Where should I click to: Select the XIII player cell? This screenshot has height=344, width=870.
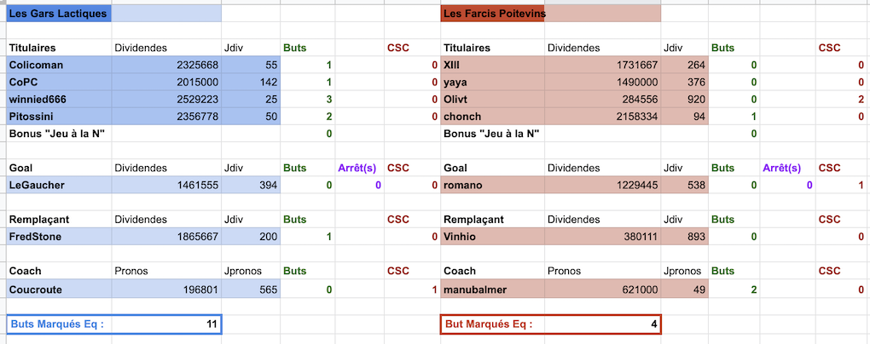[x=492, y=65]
